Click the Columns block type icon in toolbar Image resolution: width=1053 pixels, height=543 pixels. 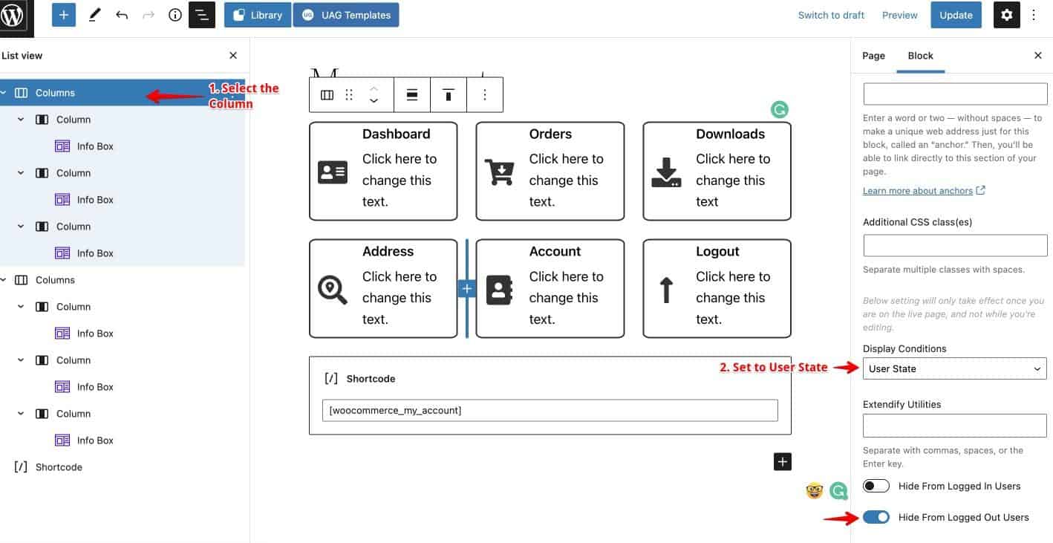pos(327,95)
